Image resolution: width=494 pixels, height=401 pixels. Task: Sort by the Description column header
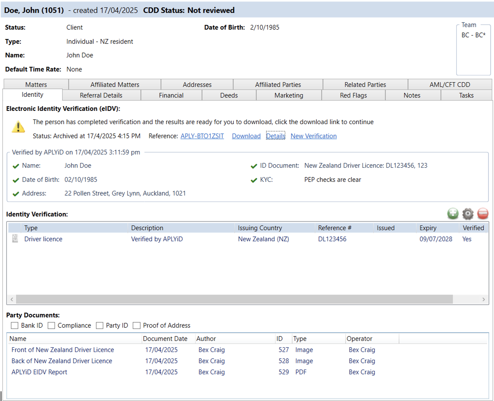[181, 228]
